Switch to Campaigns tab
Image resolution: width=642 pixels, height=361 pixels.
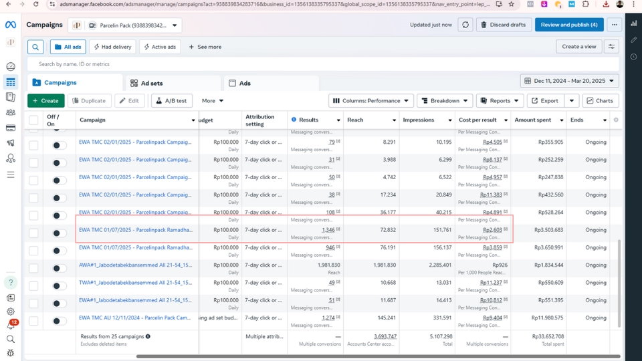75,83
